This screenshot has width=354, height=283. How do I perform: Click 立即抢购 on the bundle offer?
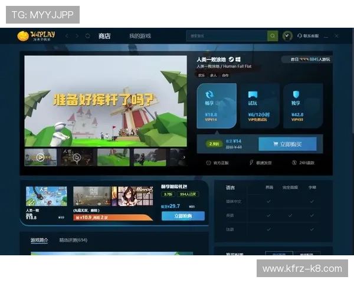point(183,216)
